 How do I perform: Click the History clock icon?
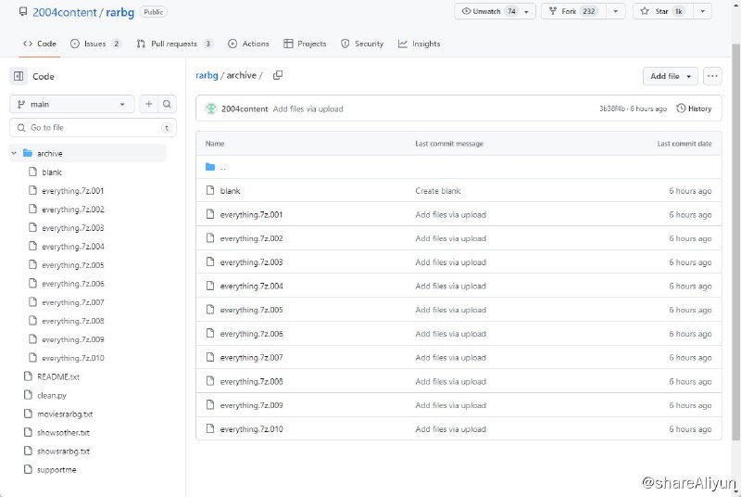point(681,108)
